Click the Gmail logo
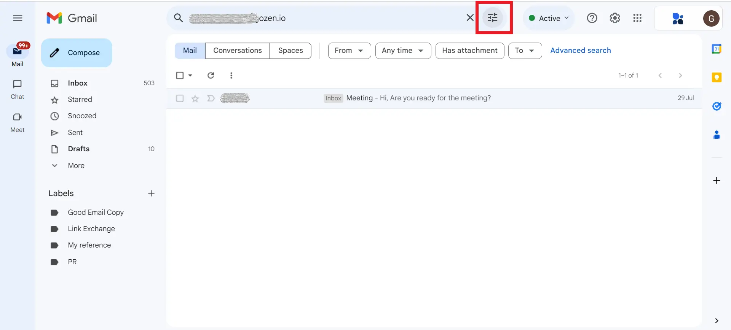Screen dimensions: 731x330 [x=72, y=18]
